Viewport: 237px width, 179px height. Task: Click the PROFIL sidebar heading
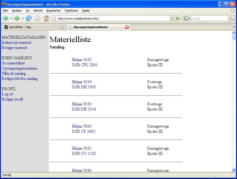pyautogui.click(x=9, y=89)
